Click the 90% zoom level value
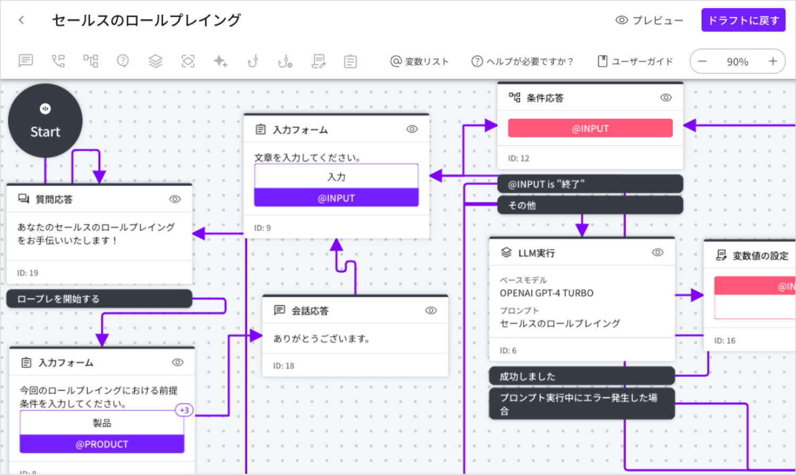 (x=738, y=62)
